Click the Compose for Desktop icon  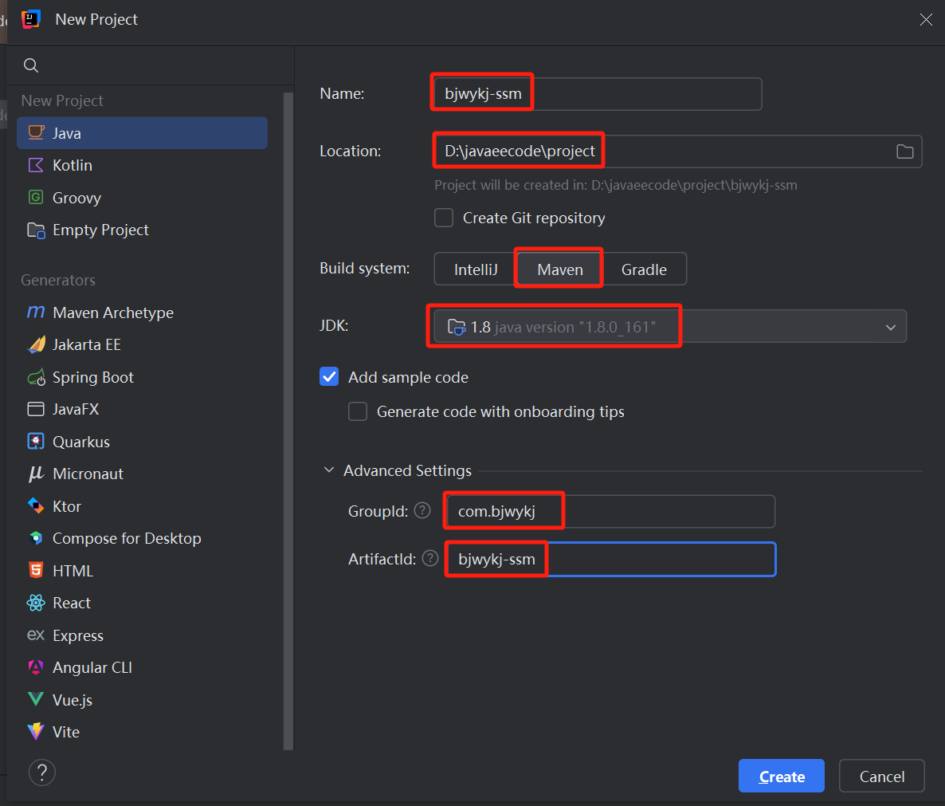pos(36,538)
